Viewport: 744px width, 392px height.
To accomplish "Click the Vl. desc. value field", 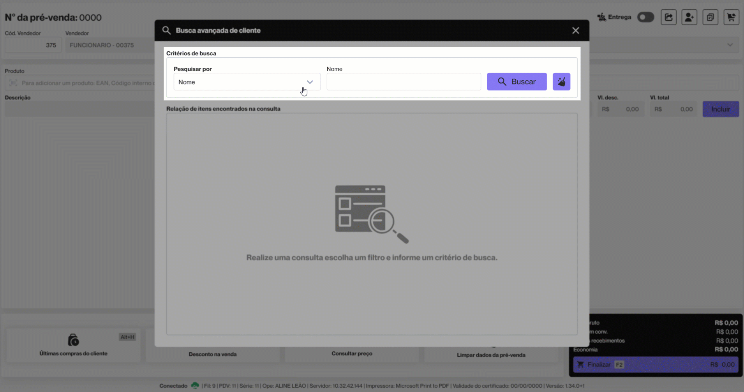I will point(621,109).
